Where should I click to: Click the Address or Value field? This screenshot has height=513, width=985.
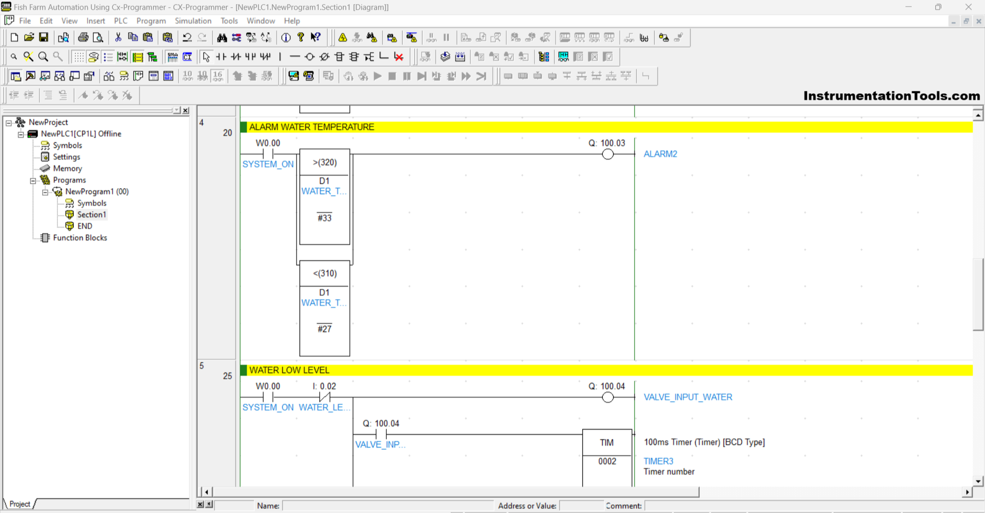click(x=581, y=506)
